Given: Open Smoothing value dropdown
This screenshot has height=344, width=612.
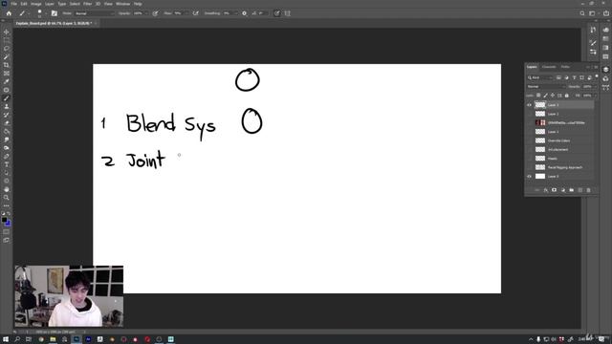Looking at the screenshot, I should pyautogui.click(x=235, y=13).
